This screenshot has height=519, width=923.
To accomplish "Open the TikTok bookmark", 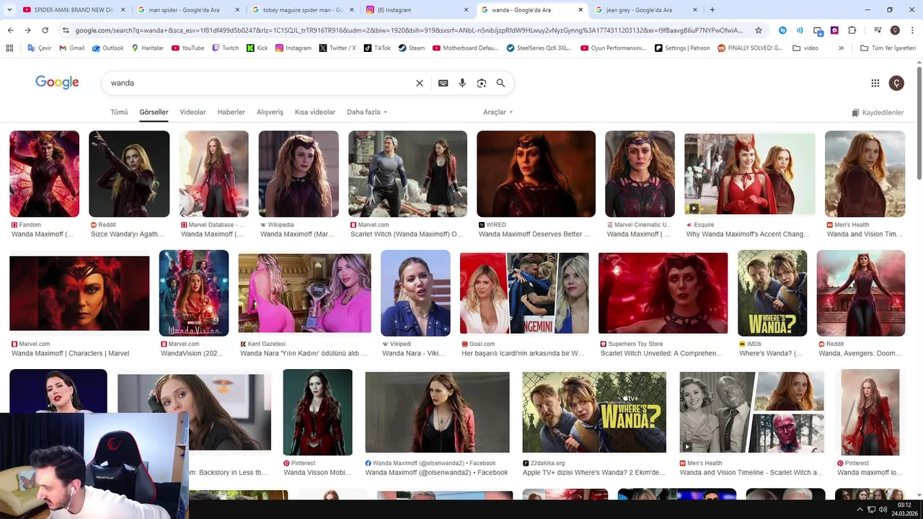I will (x=377, y=48).
